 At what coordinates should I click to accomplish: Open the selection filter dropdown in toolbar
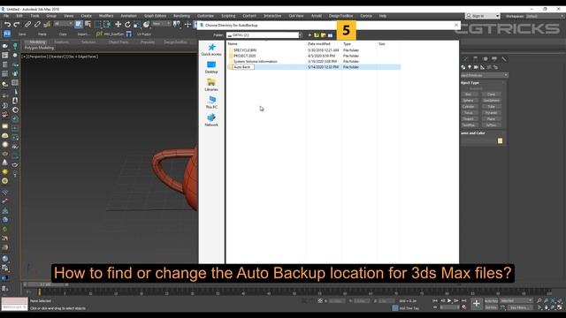click(63, 24)
